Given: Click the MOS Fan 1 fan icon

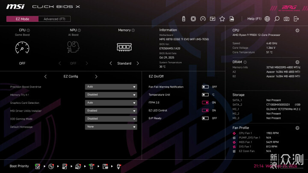Looking at the screenshot, I should (x=234, y=142).
